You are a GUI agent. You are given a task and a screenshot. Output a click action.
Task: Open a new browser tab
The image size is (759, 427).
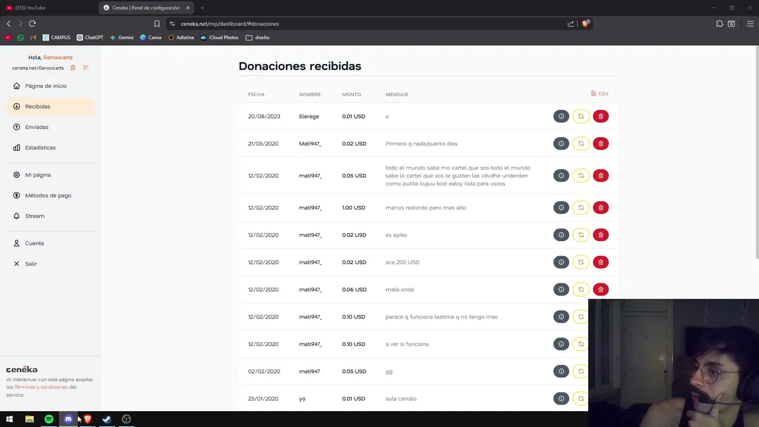click(202, 8)
